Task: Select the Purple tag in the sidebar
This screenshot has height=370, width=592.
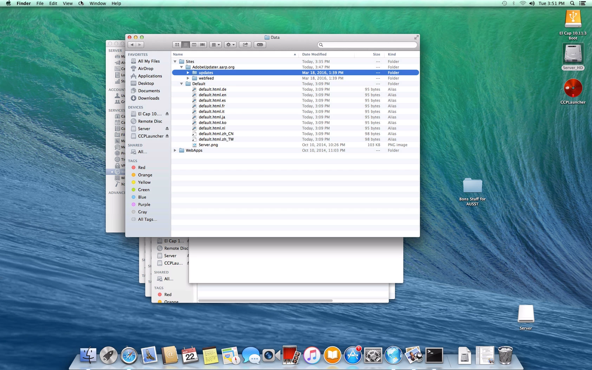Action: pos(144,205)
